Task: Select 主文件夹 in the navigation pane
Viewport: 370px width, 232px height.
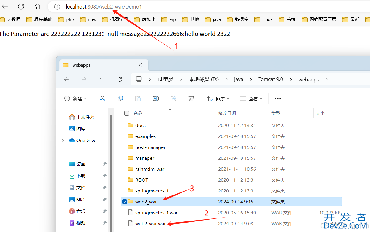Action: [82, 117]
